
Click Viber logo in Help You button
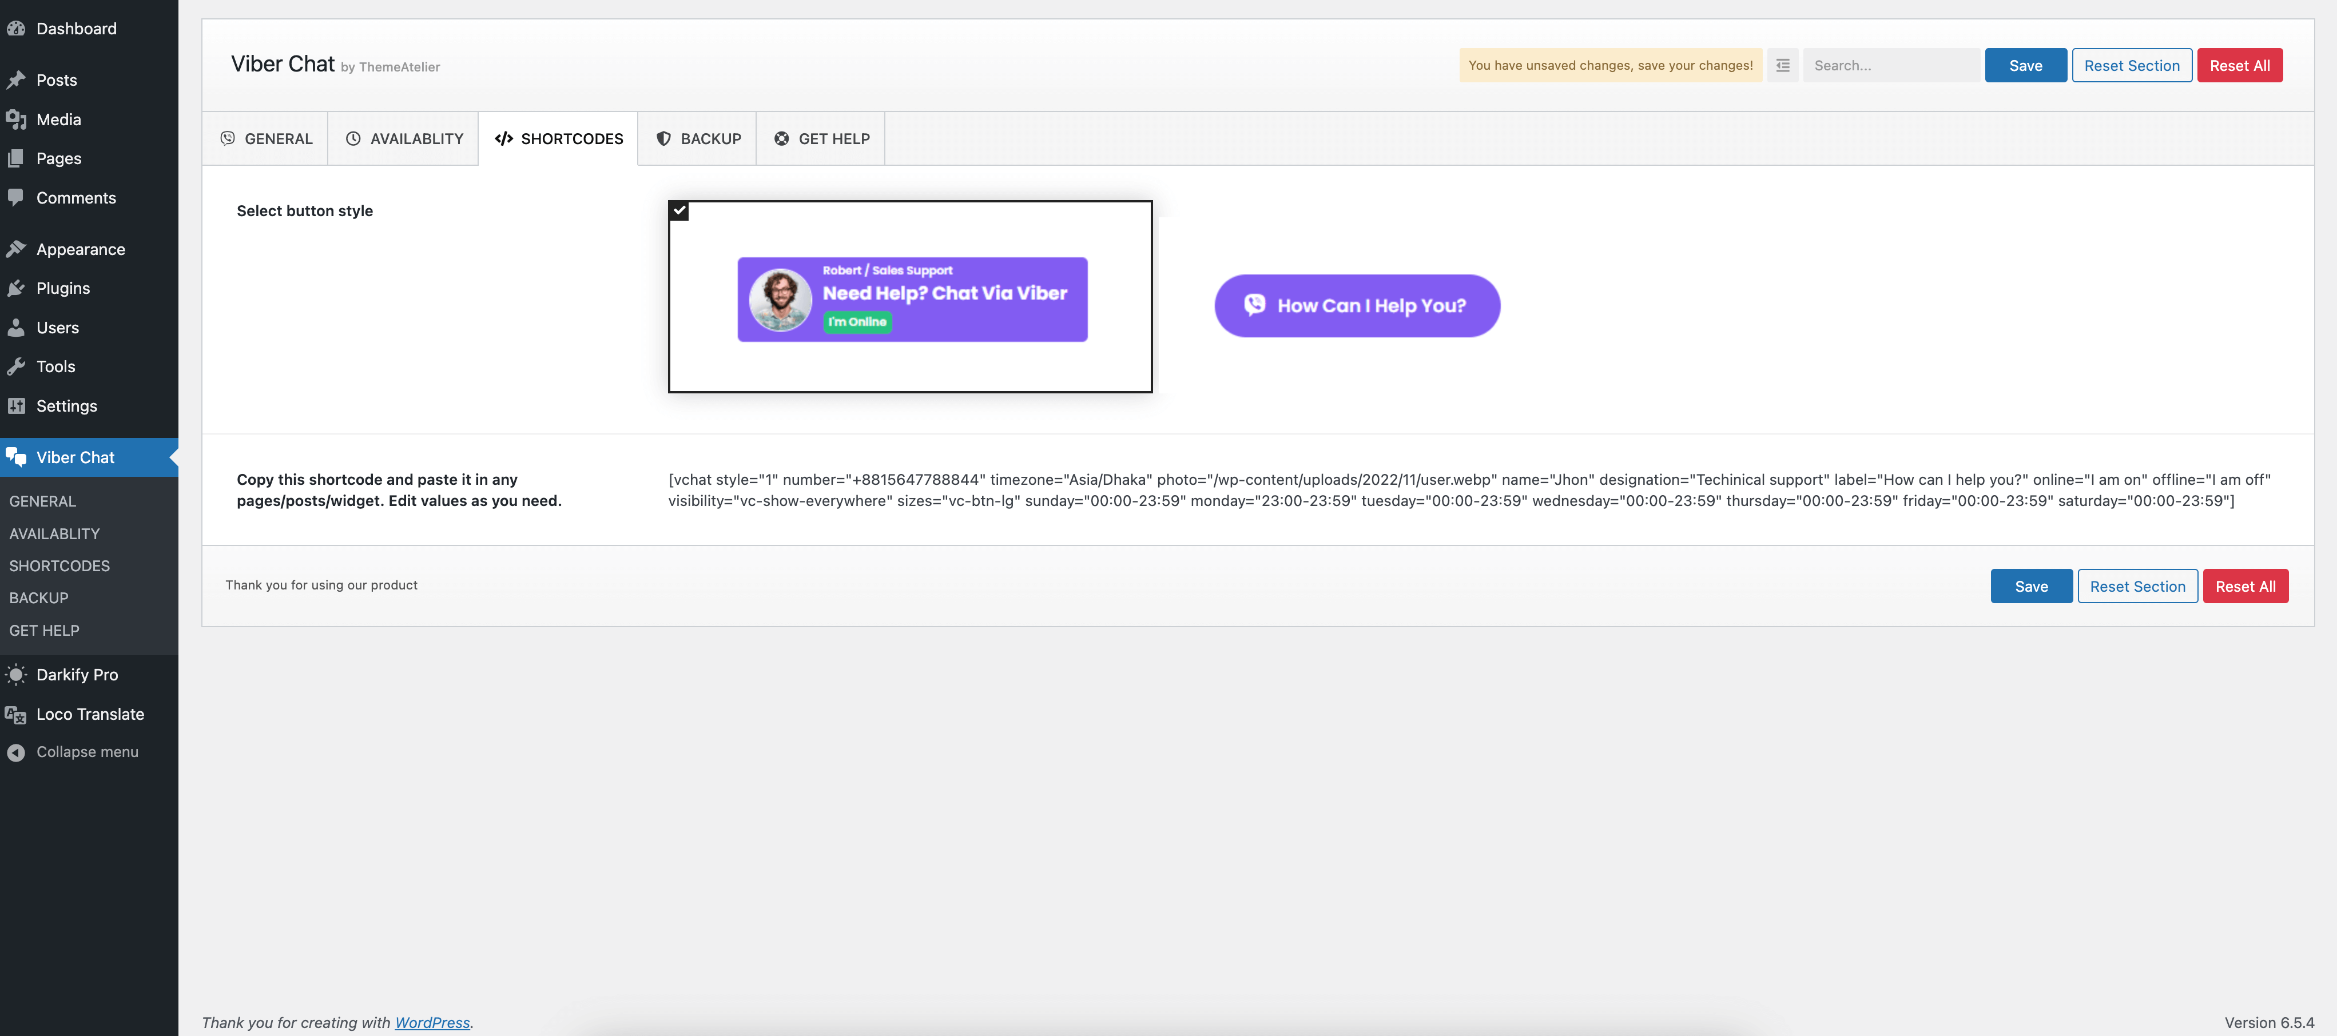(1255, 305)
